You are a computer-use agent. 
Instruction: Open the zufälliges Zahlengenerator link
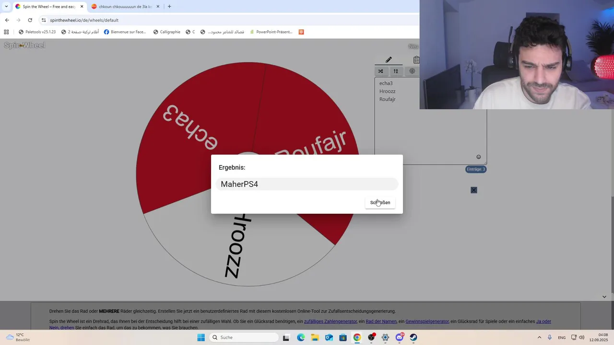point(331,322)
